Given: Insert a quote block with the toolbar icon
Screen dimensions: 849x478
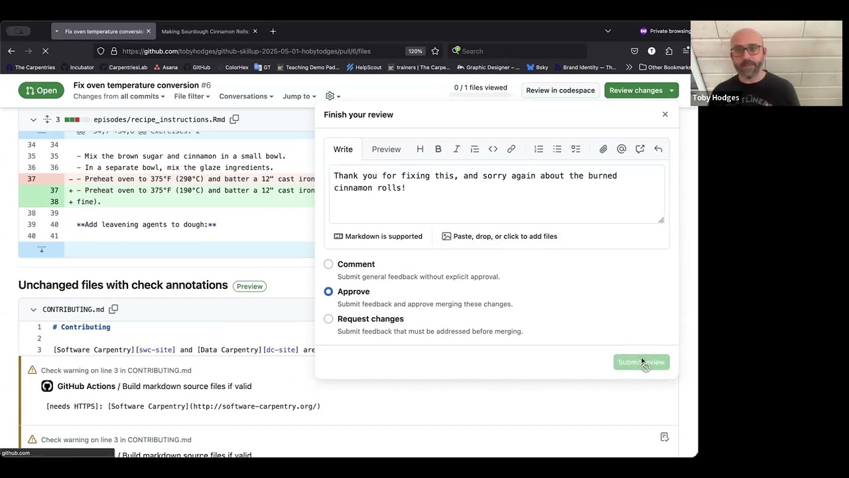Looking at the screenshot, I should 474,149.
